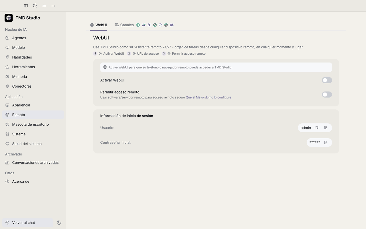
Task: Open Apariencia settings
Action: 33,105
